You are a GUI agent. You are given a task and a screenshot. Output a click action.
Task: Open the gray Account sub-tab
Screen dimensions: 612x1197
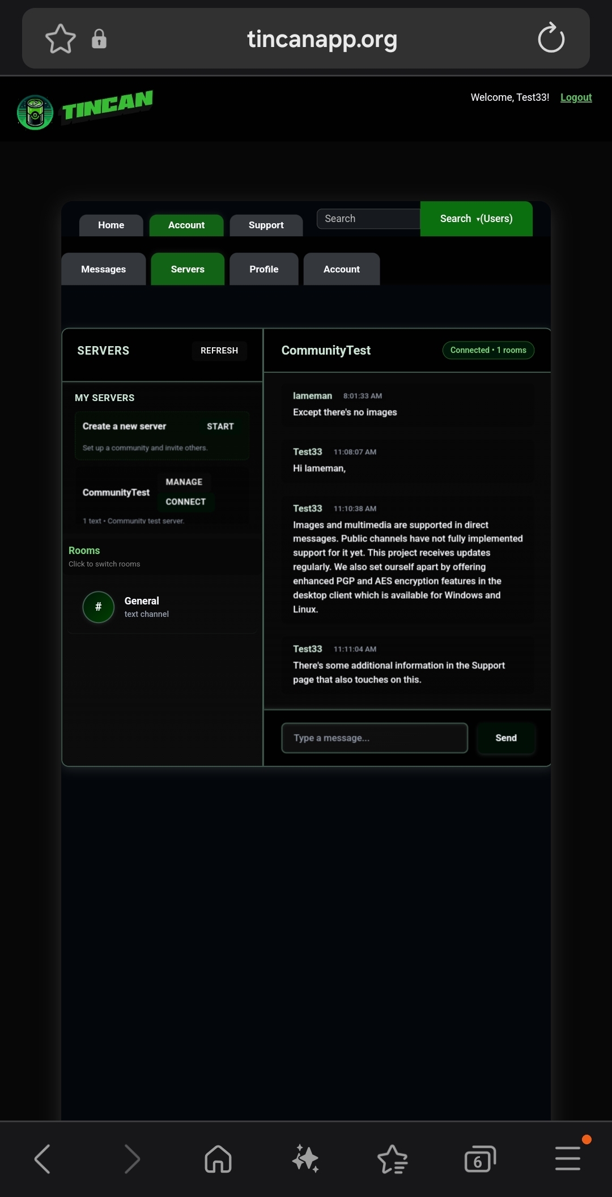point(342,269)
